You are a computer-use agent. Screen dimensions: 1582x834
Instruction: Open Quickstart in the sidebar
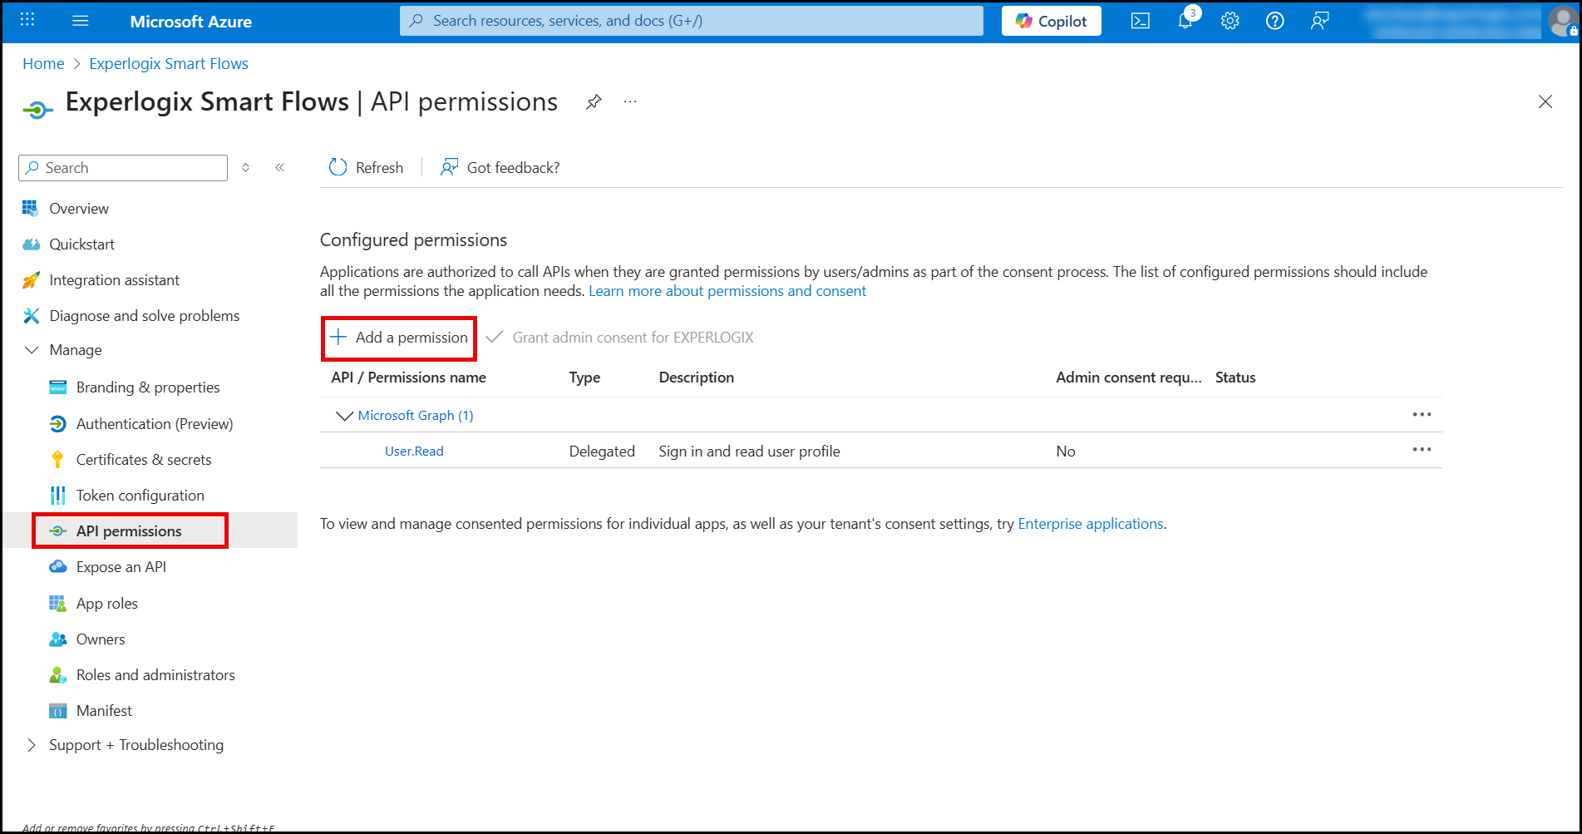pos(81,244)
